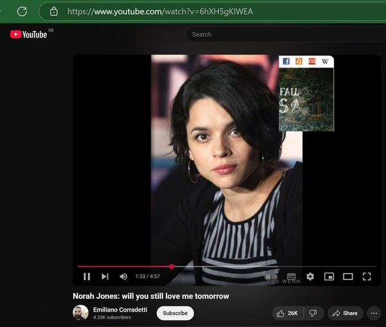This screenshot has height=327, width=386.
Task: Select the YouTube video URL in address bar
Action: (160, 12)
